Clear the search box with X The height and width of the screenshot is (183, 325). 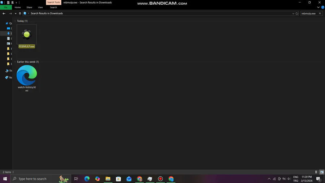(320, 13)
